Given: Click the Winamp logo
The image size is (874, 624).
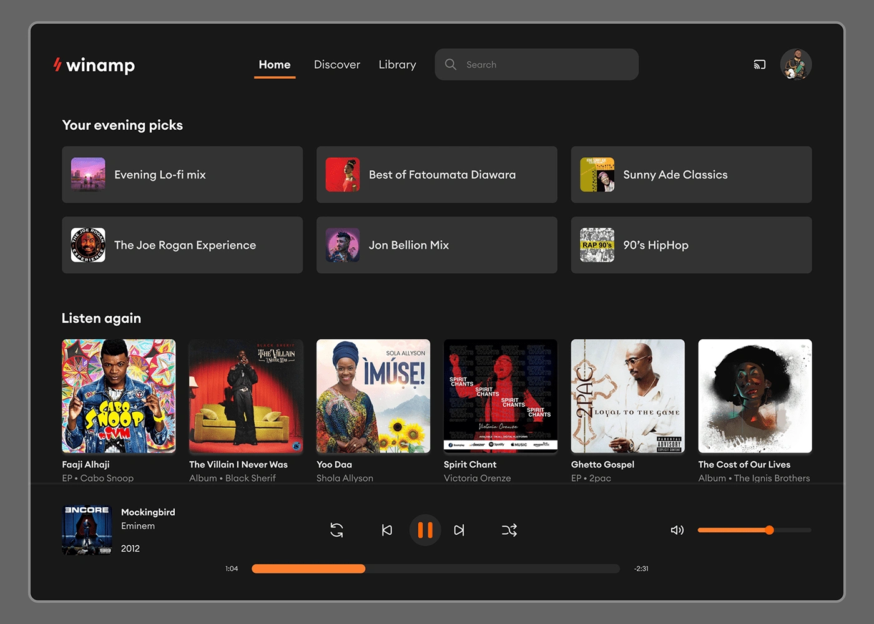Looking at the screenshot, I should (x=94, y=65).
